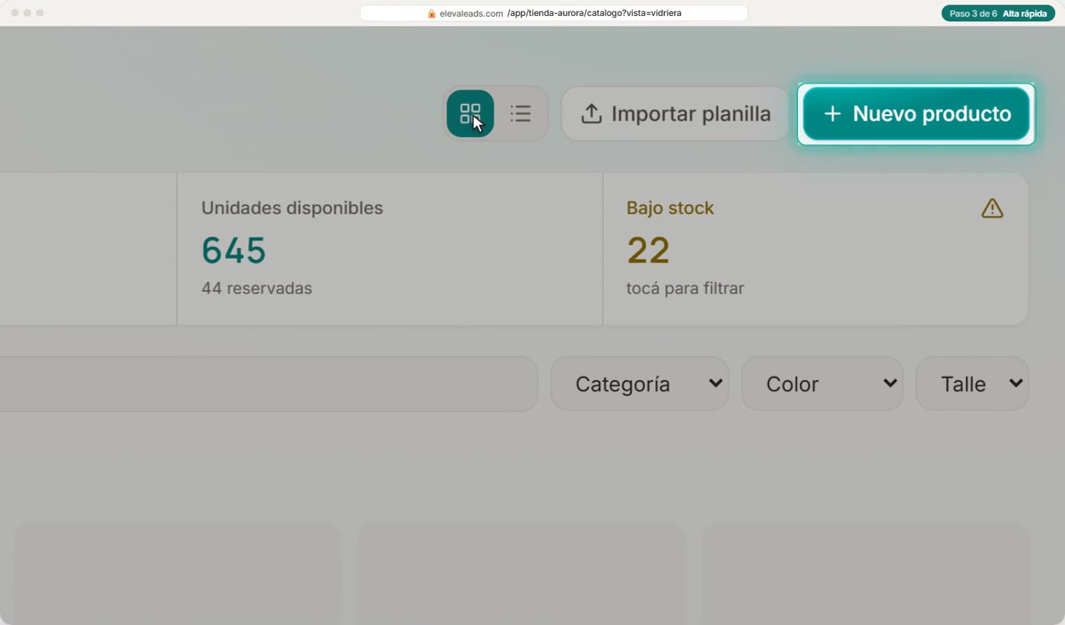Screen dimensions: 1065x625
Task: Click the Bajo stock warning triangle icon
Action: coord(992,208)
